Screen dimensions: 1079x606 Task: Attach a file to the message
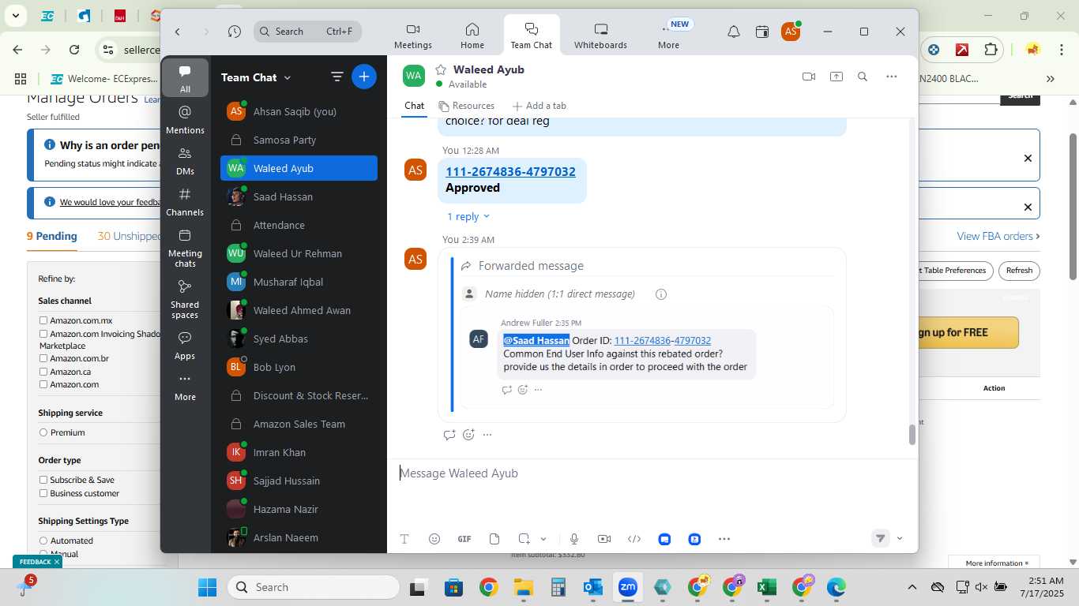pos(494,539)
